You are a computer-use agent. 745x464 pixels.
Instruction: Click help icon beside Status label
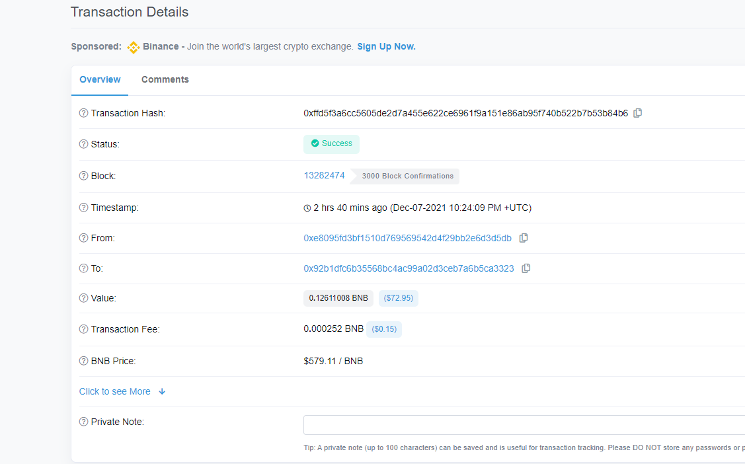[83, 144]
